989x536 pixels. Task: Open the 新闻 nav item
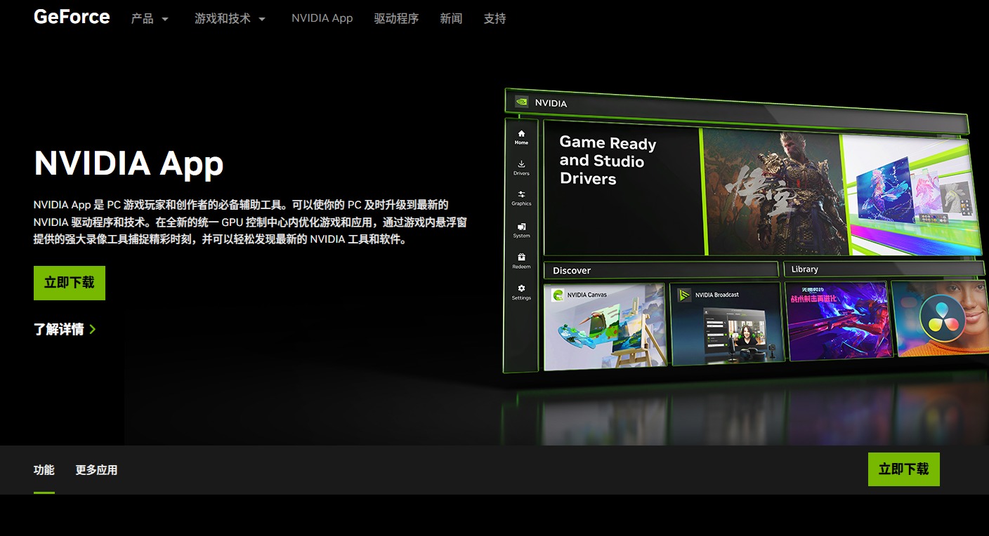pos(451,19)
